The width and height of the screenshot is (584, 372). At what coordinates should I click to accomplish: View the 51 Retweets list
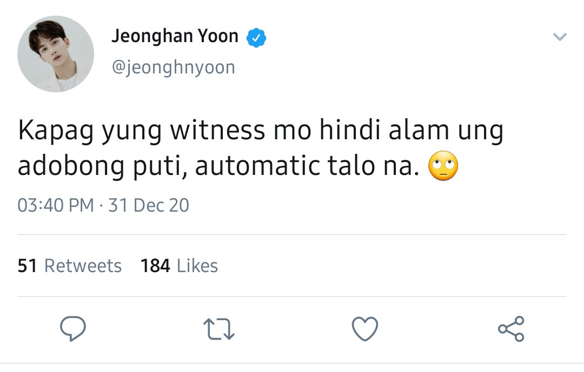(x=70, y=266)
